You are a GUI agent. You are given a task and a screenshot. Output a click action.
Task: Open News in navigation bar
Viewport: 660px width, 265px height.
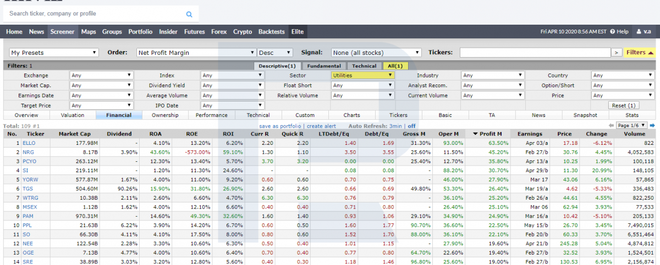[36, 32]
